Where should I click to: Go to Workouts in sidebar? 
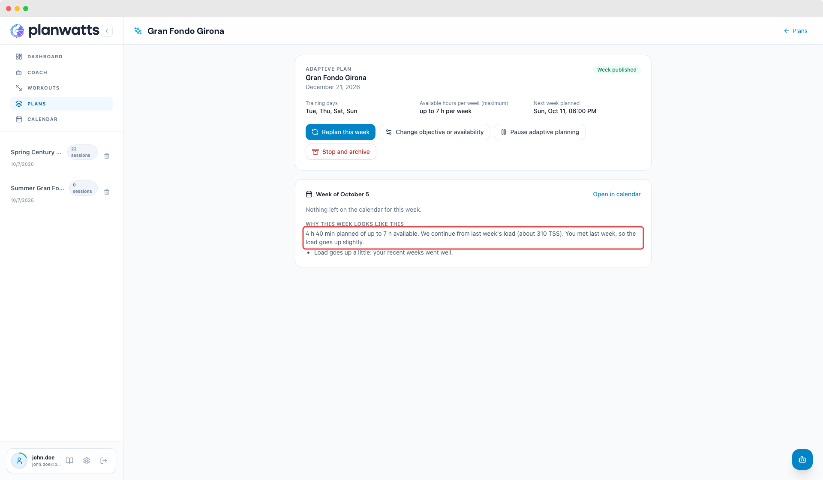tap(61, 88)
